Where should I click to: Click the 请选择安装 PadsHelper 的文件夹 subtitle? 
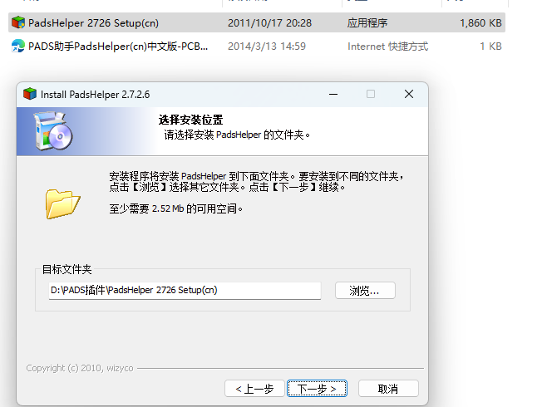pos(237,135)
